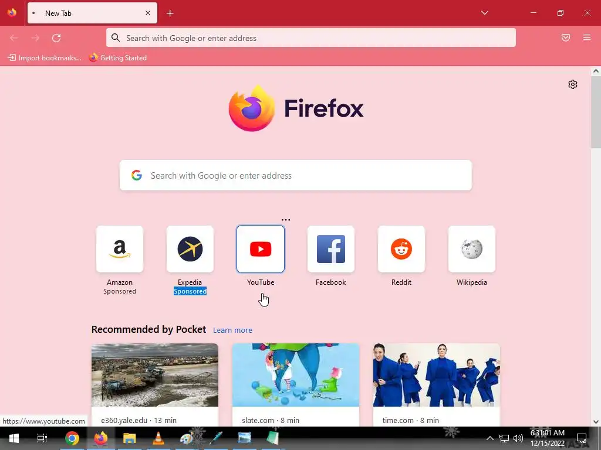Click the Sponsored label under Amazon
Screen dimensions: 601x450
tap(120, 291)
